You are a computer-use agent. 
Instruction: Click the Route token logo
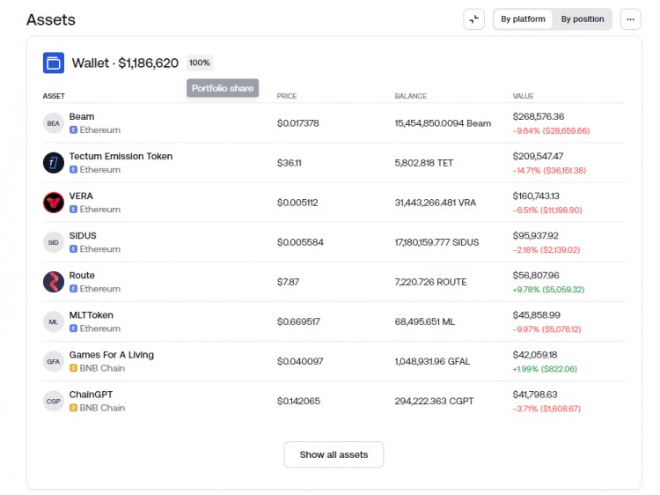(54, 282)
